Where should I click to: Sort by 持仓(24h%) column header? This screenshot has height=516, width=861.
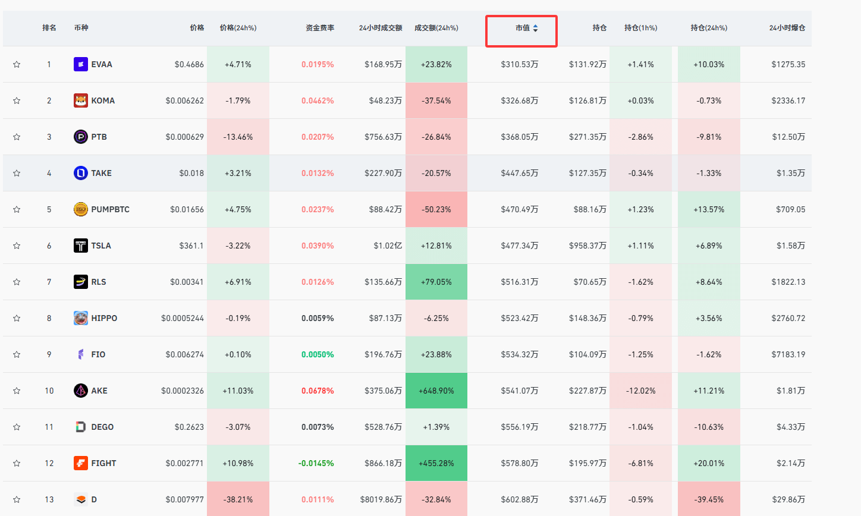[709, 28]
